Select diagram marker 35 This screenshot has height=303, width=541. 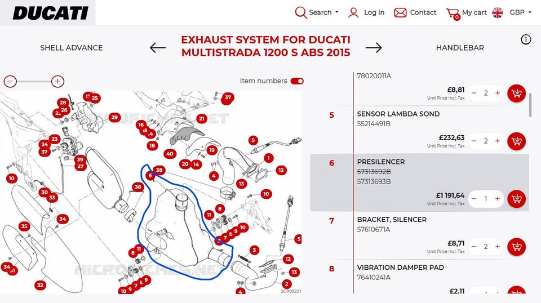pyautogui.click(x=24, y=226)
